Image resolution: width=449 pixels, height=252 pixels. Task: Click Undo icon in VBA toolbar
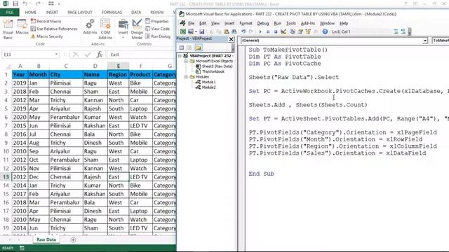[x=243, y=31]
